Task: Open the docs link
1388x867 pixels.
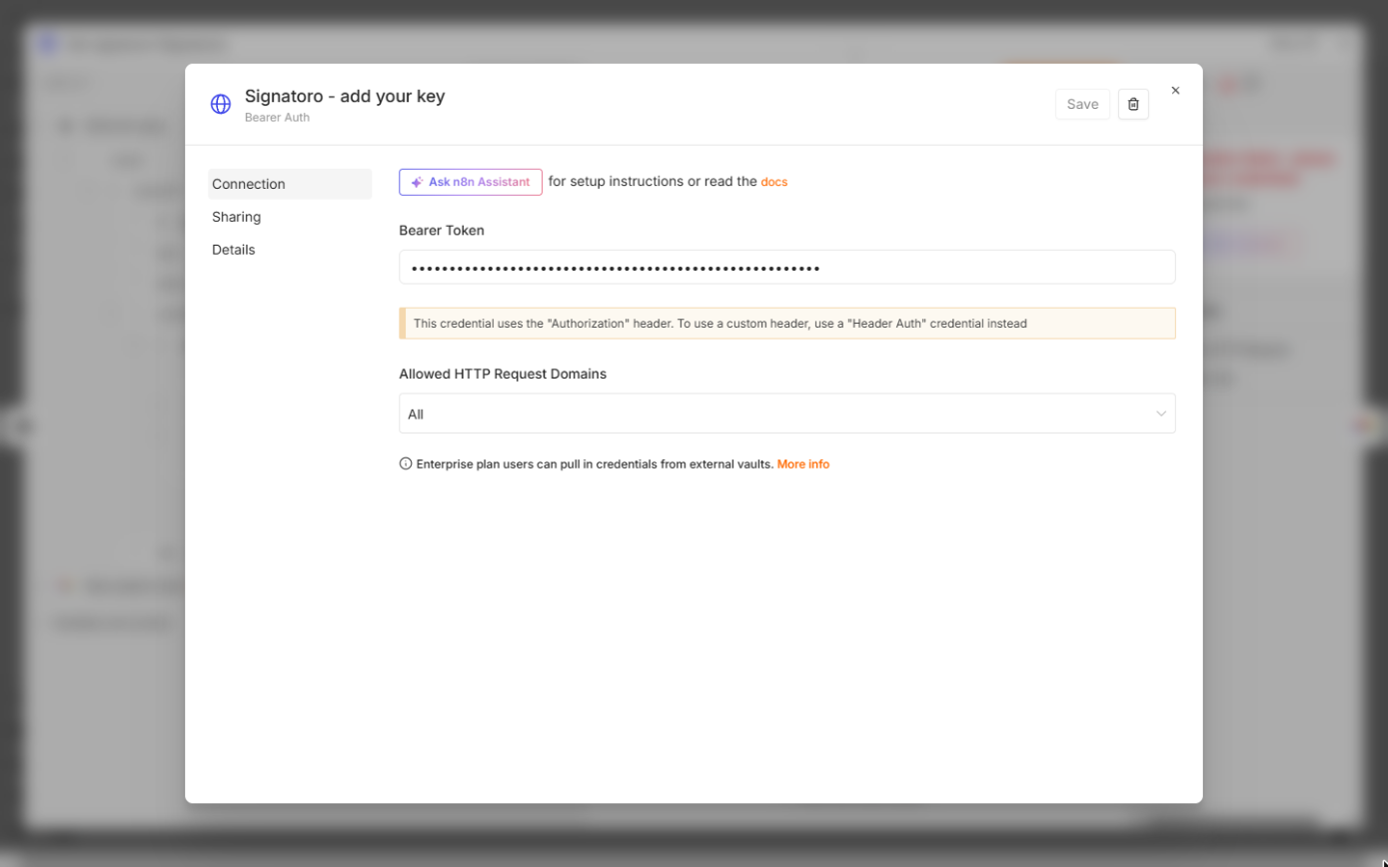Action: (774, 182)
